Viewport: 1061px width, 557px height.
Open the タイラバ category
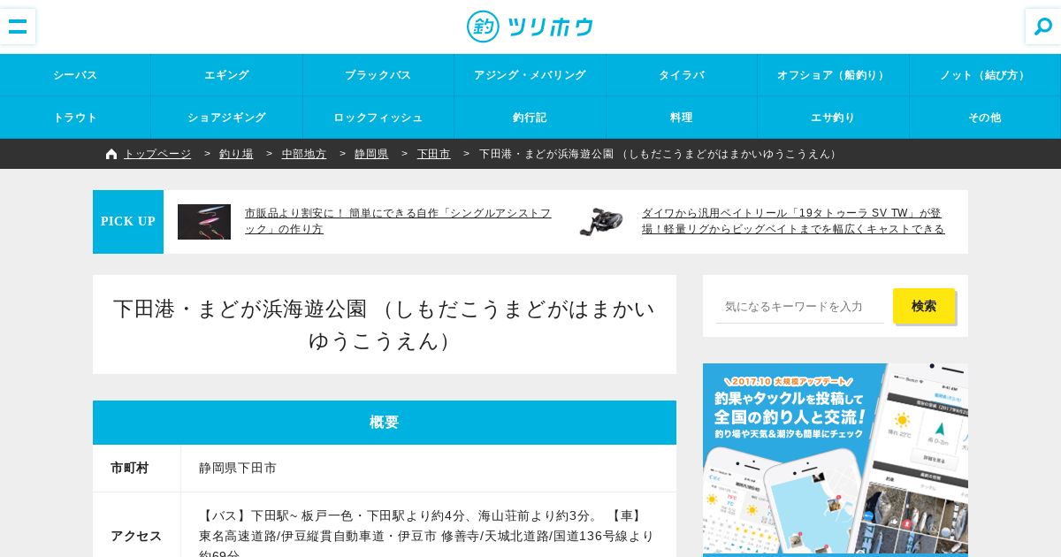[x=682, y=75]
